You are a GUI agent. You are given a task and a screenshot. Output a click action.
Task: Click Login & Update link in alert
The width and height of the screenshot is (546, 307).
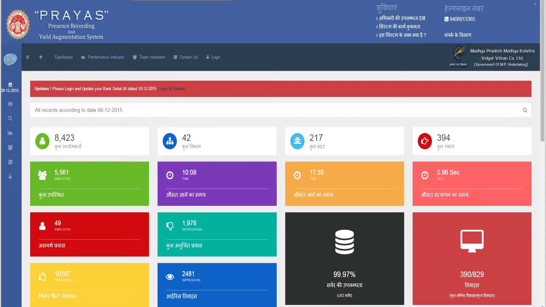coord(171,89)
